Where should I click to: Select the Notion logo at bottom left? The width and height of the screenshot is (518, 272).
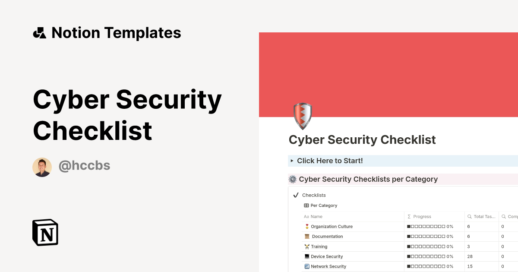coord(45,232)
